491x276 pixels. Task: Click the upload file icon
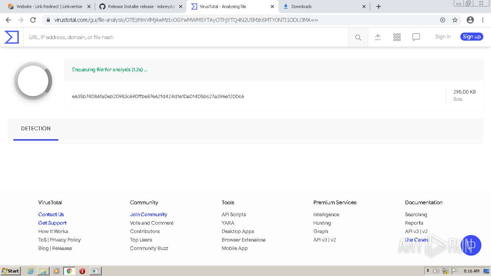(378, 37)
